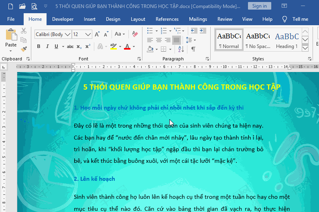
Task: Open Text Effects and Typography
Action: pyautogui.click(x=100, y=46)
